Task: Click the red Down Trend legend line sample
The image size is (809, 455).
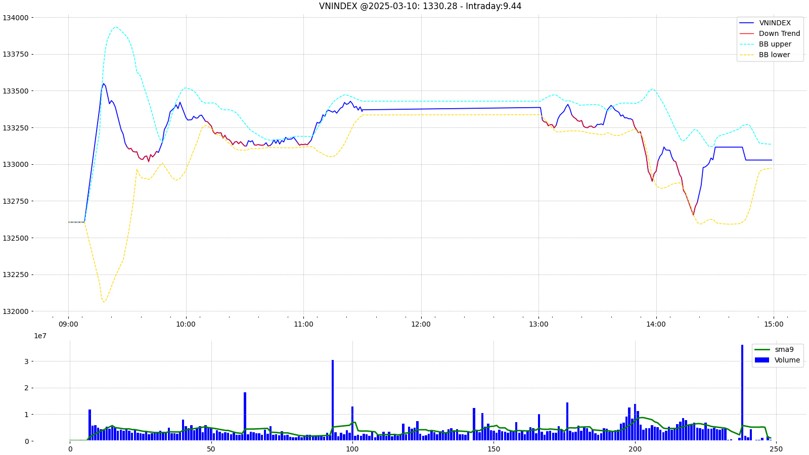Action: [747, 34]
